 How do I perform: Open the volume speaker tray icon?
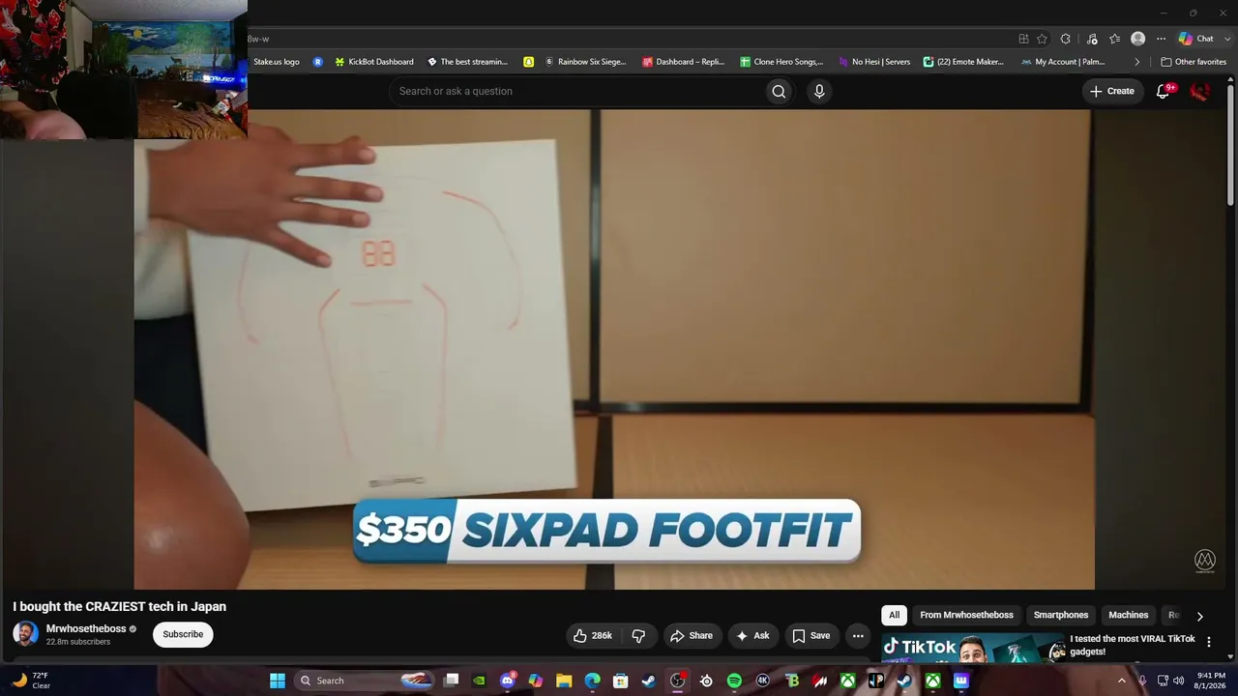click(1178, 681)
